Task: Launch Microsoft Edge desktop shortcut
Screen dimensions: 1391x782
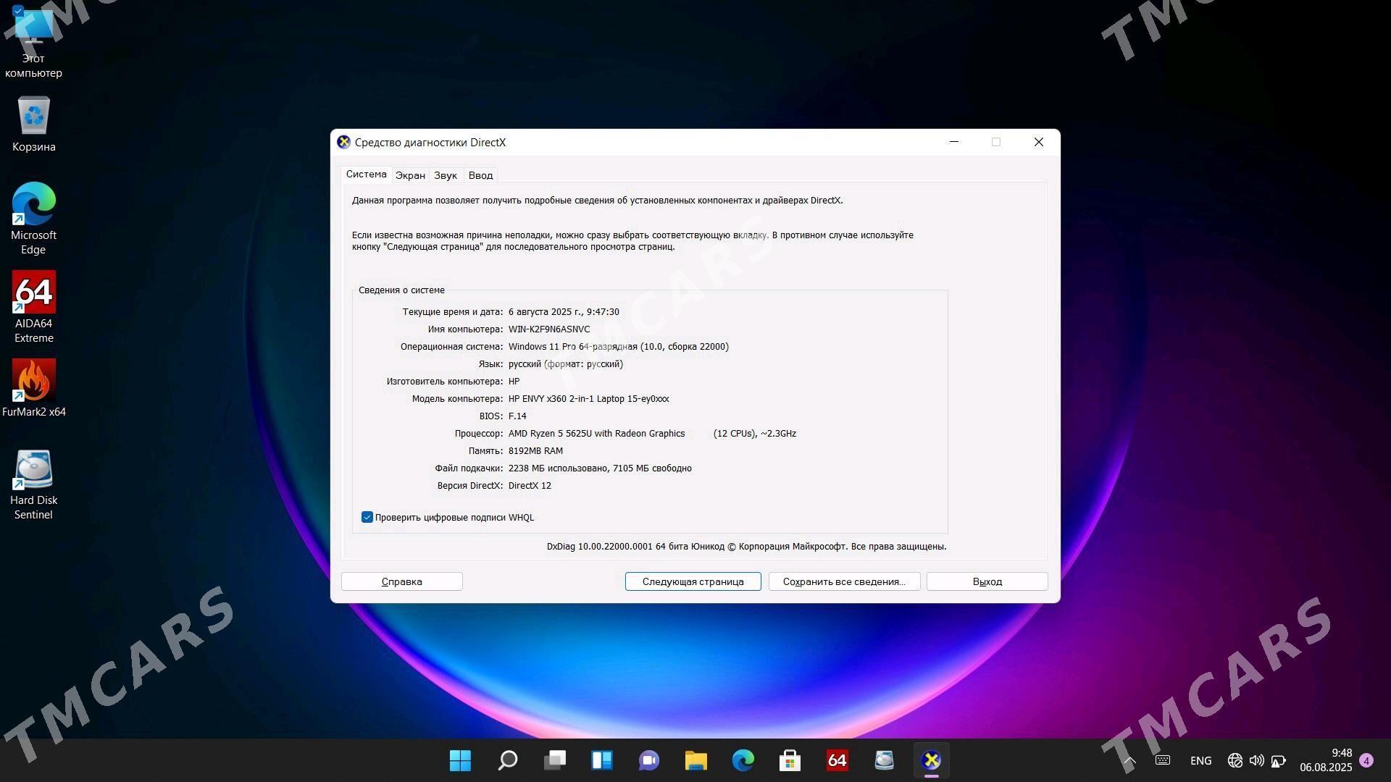Action: click(33, 219)
